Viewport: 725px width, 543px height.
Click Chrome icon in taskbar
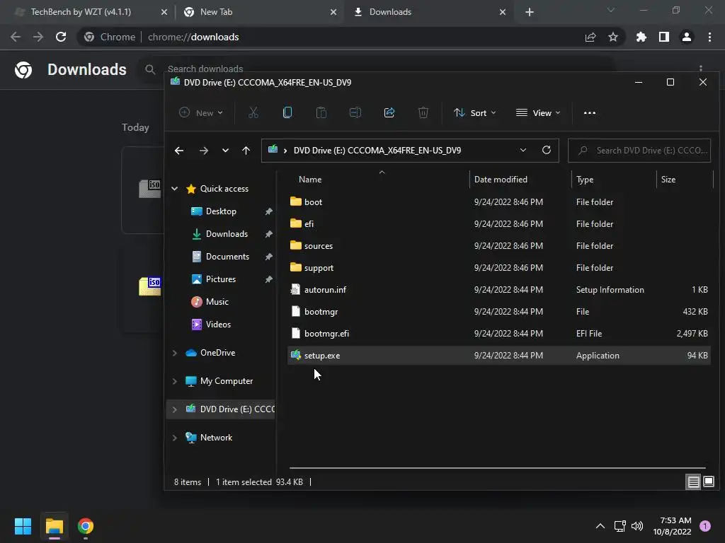[86, 526]
